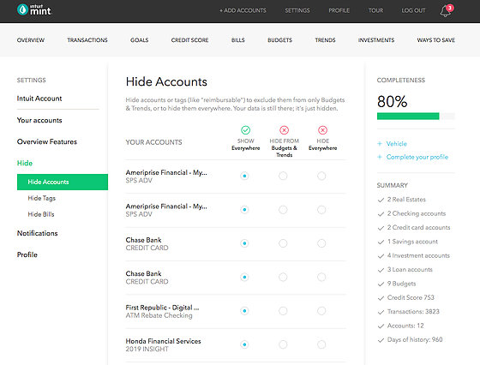Select Hide Everywhere for Honda Financial Services

(x=321, y=344)
